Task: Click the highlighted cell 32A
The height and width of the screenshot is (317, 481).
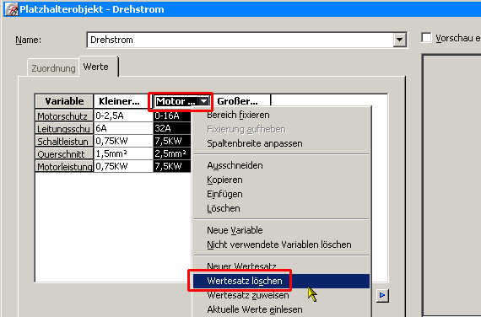Action: 172,128
